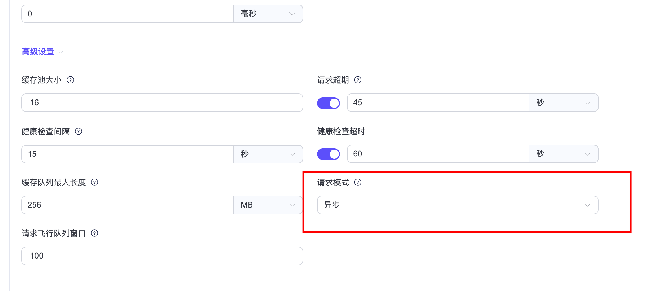
Task: Open the 健康检查间隔 unit dropdown
Action: click(x=268, y=154)
